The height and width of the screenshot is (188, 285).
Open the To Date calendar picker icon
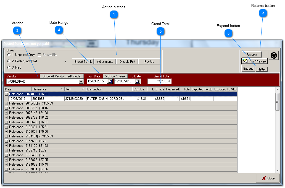coord(138,81)
